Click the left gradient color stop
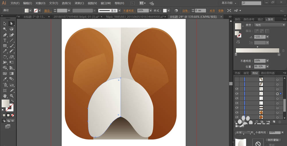 (x=236, y=54)
